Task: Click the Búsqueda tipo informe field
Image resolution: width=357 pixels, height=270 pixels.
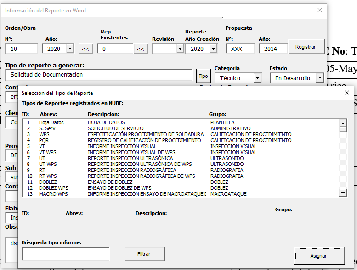Action: tap(65, 253)
